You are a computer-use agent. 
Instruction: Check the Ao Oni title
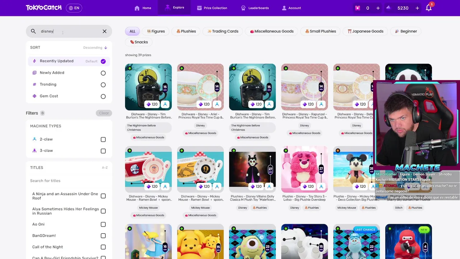pos(103,224)
